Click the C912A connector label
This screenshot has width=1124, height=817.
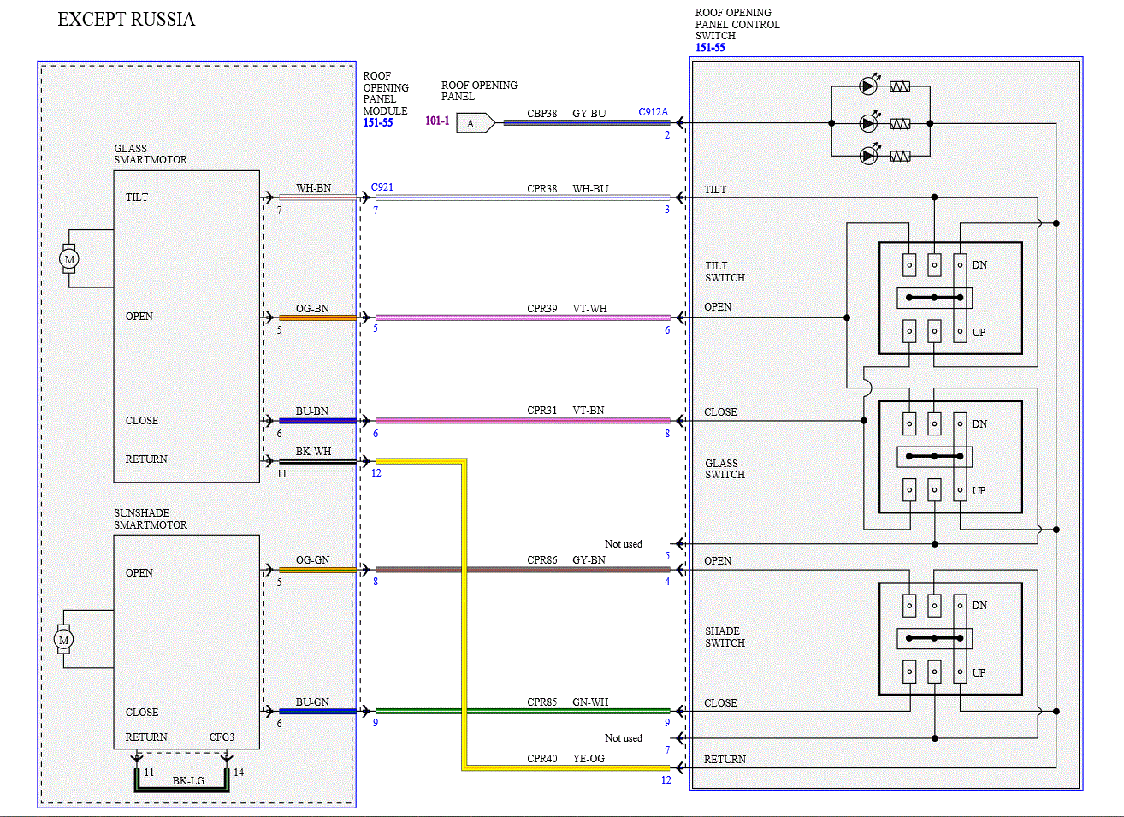tap(654, 112)
